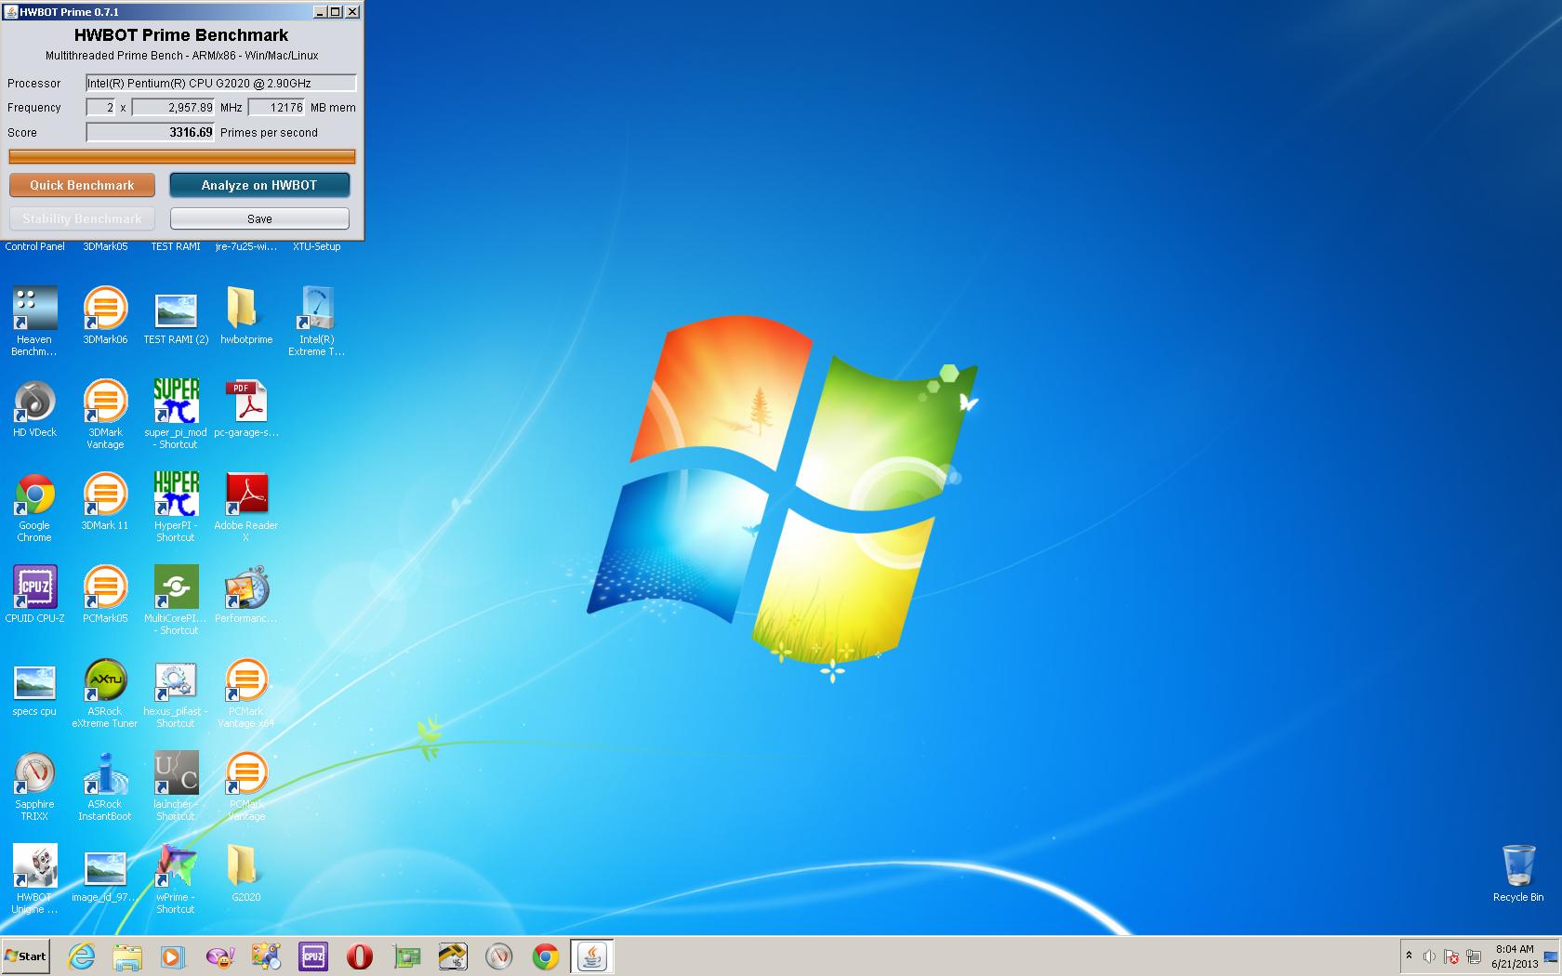Launch HyperPI shortcut
Viewport: 1562px width, 976px height.
click(176, 507)
